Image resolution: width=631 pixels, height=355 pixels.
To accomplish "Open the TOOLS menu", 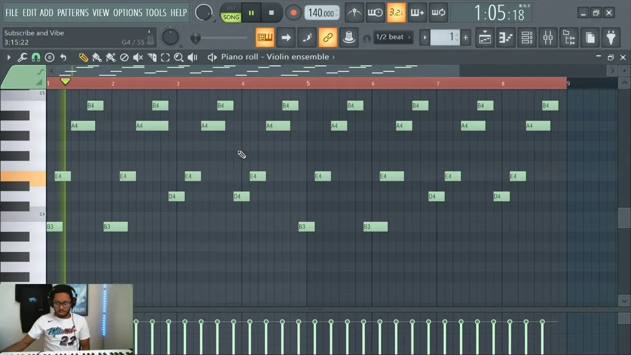I will [x=156, y=13].
